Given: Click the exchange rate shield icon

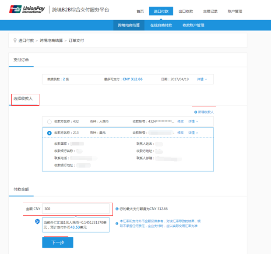Looking at the screenshot, I should (x=38, y=222).
